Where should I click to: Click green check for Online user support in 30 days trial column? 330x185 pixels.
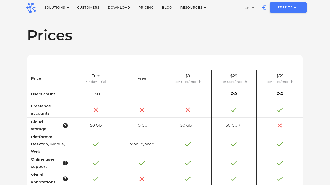(x=96, y=163)
